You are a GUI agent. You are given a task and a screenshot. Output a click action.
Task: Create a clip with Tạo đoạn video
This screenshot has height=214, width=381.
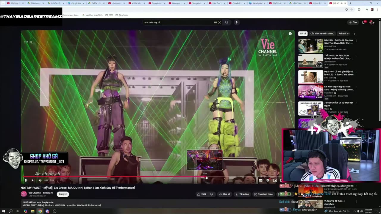pyautogui.click(x=263, y=194)
